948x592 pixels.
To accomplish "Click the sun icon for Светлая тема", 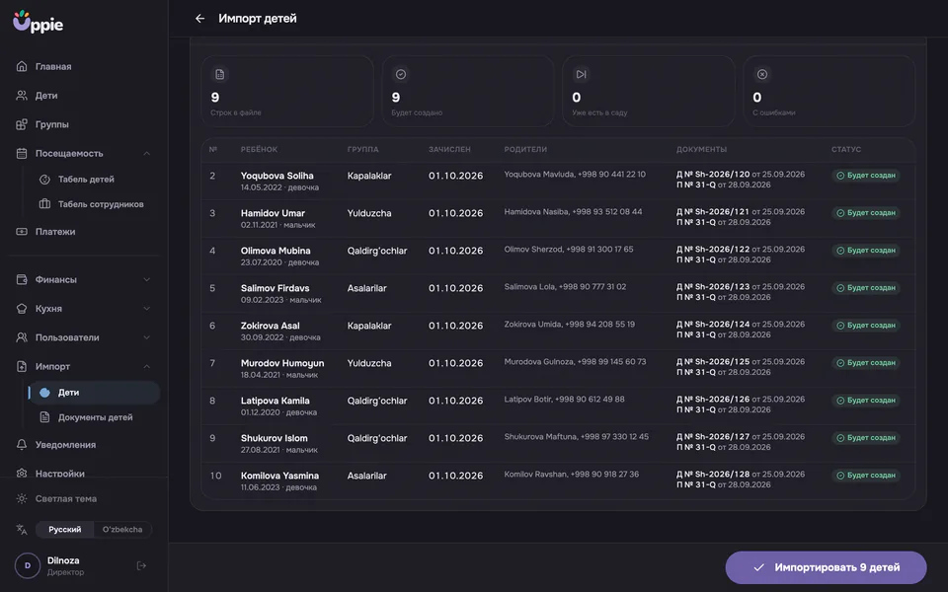I will [22, 499].
